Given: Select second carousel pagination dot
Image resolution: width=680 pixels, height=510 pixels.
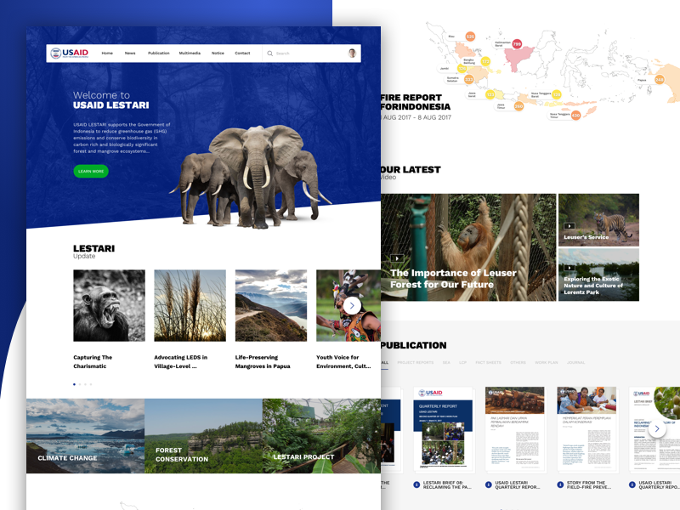Looking at the screenshot, I should [80, 384].
